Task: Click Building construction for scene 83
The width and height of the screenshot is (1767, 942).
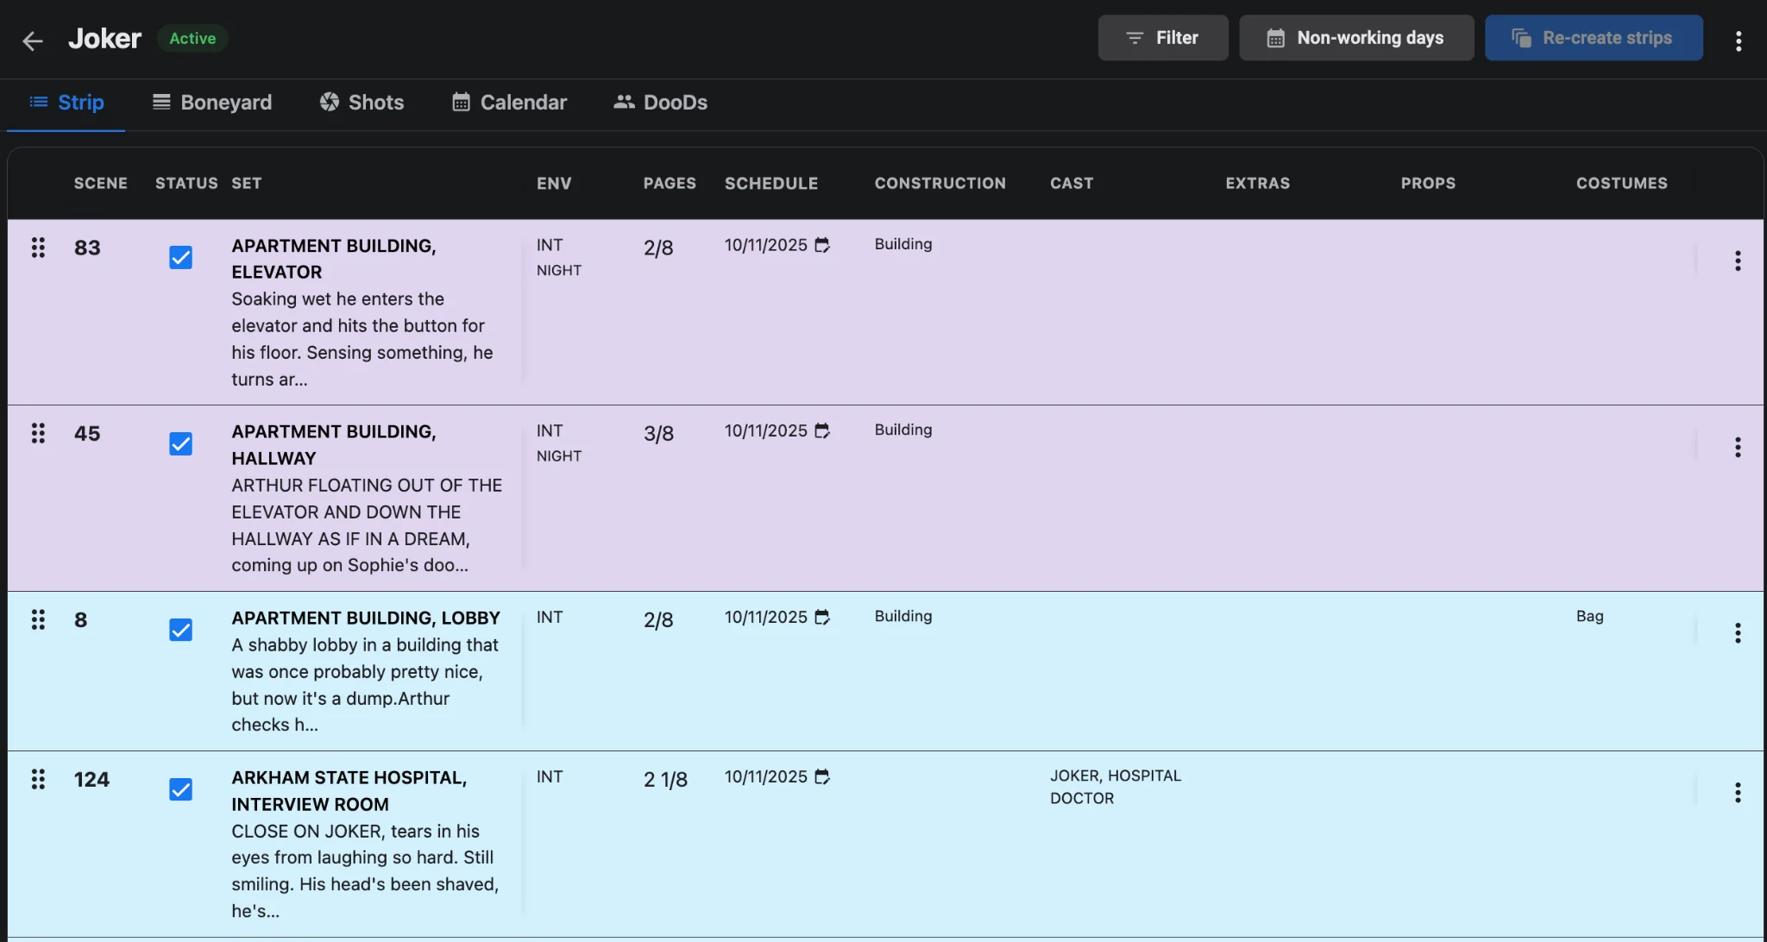Action: pos(903,244)
